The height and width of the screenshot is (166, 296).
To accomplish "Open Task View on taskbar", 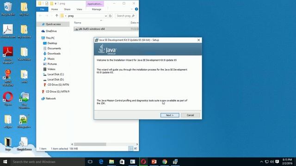I will [x=90, y=162].
